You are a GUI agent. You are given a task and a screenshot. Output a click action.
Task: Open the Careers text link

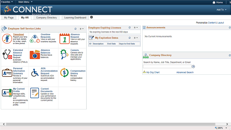tap(75, 50)
